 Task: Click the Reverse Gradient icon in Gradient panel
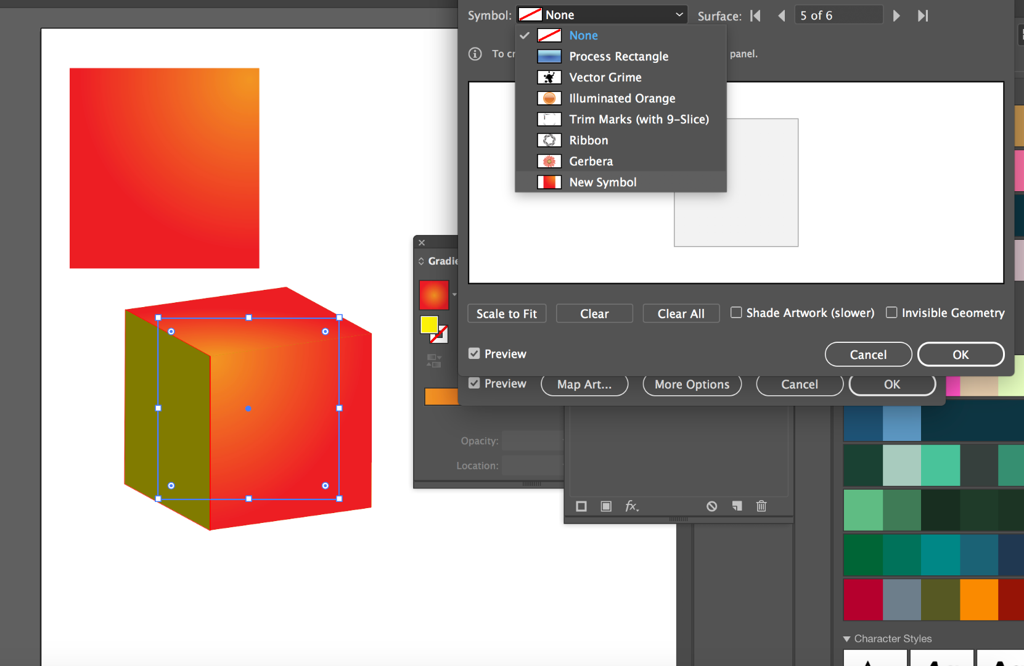(434, 361)
